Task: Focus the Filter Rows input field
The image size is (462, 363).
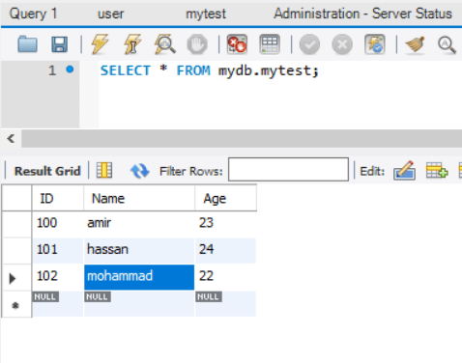Action: (288, 169)
